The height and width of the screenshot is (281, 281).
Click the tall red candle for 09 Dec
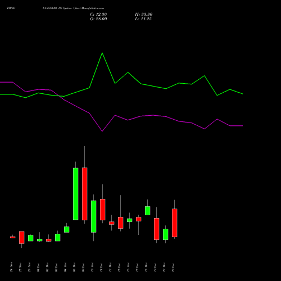(85, 194)
